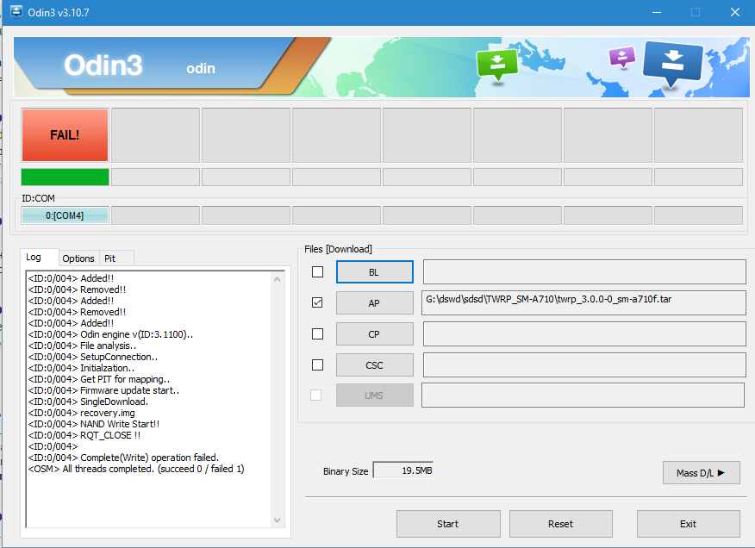Image resolution: width=755 pixels, height=548 pixels.
Task: Click the Reset button
Action: (560, 523)
